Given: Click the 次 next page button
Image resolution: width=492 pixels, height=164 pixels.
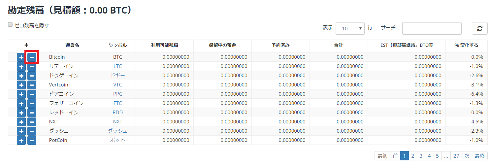Looking at the screenshot, I should click(467, 156).
